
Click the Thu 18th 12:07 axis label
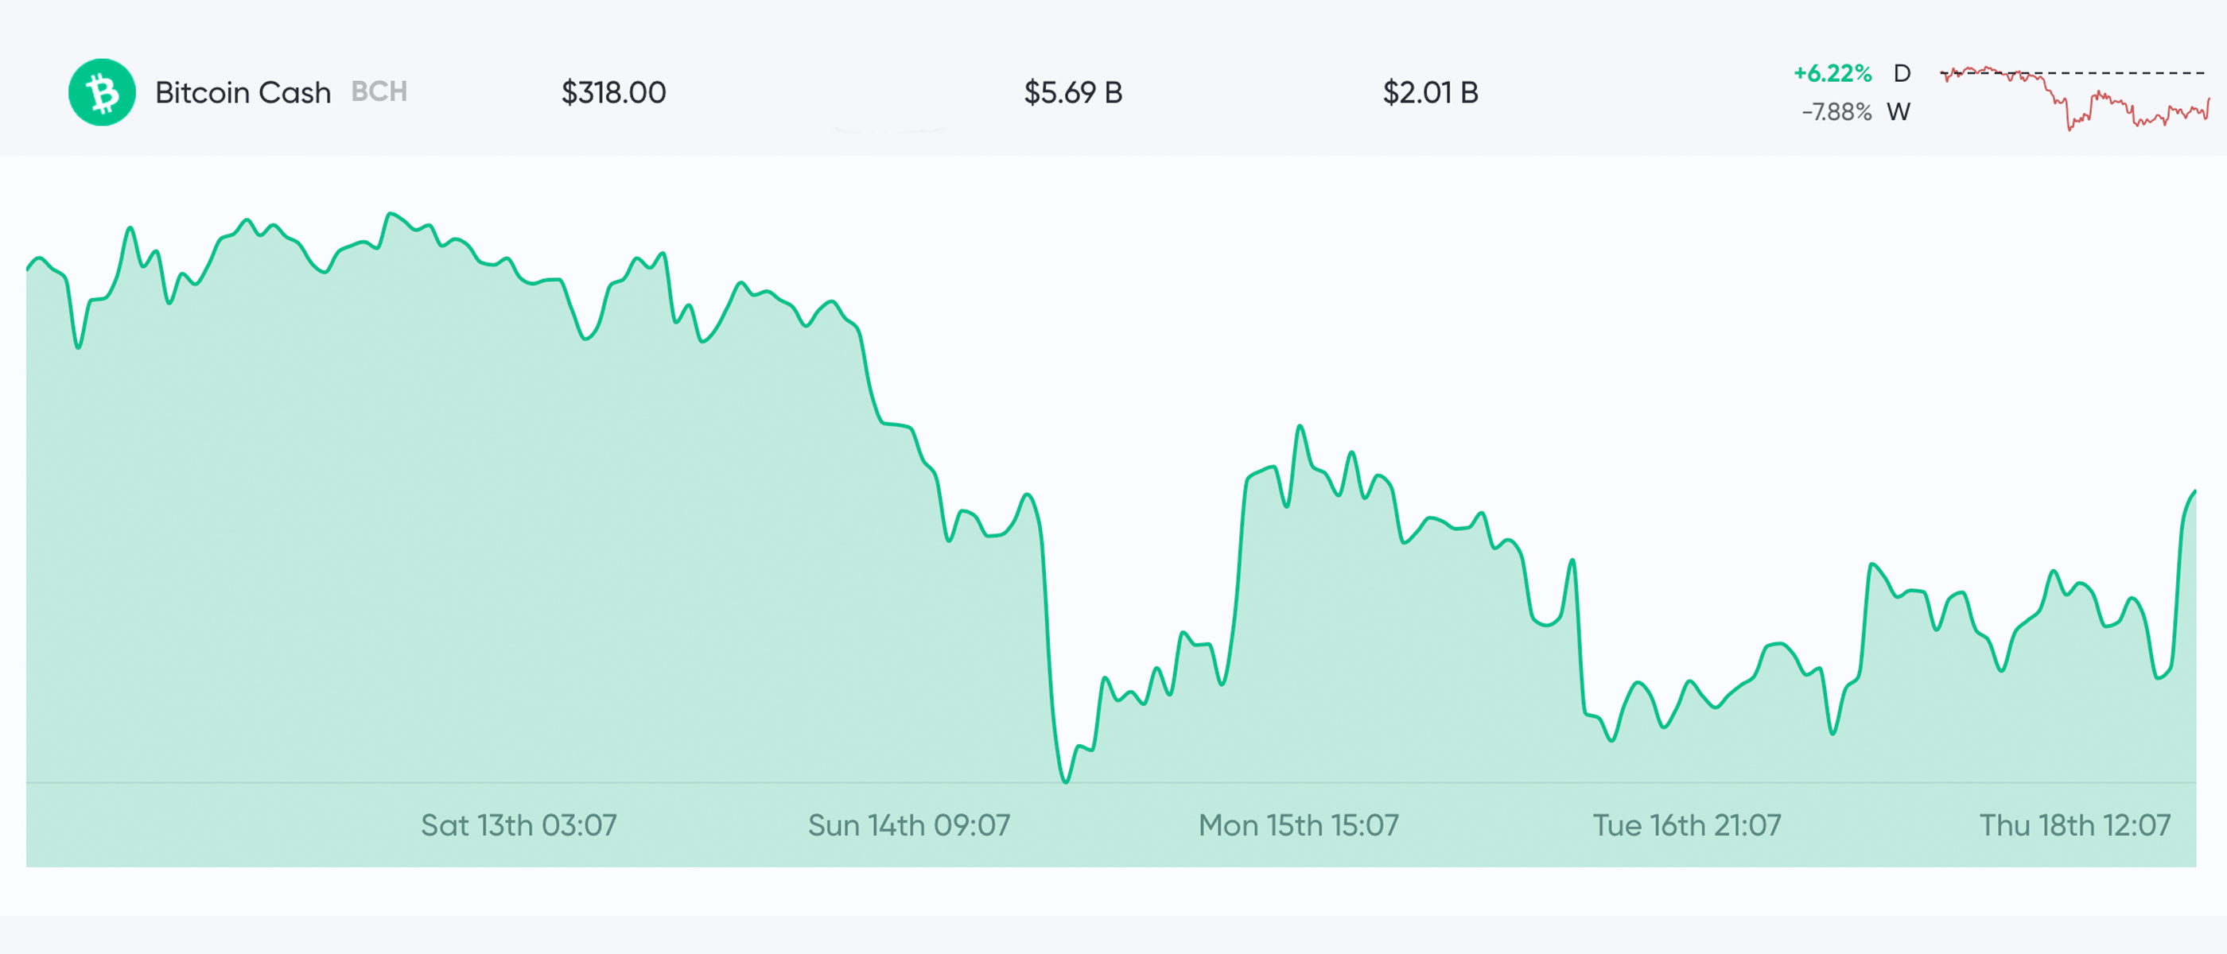pos(2075,825)
